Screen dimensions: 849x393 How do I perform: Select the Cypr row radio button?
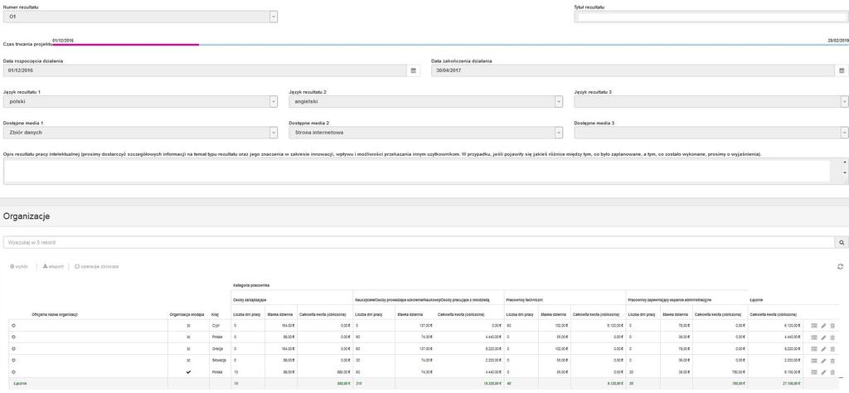pyautogui.click(x=13, y=325)
